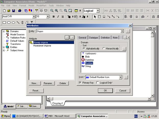
Task: Open MER - Microsoft Word from taskbar
Action: (59, 116)
